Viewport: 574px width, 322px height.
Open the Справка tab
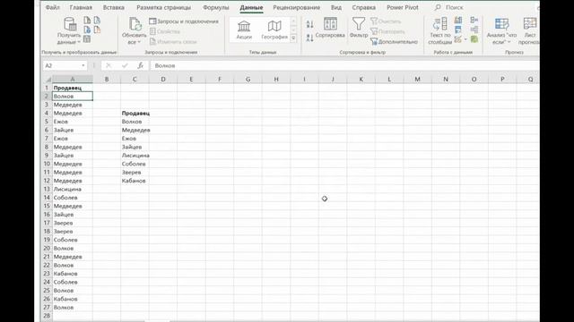click(363, 7)
